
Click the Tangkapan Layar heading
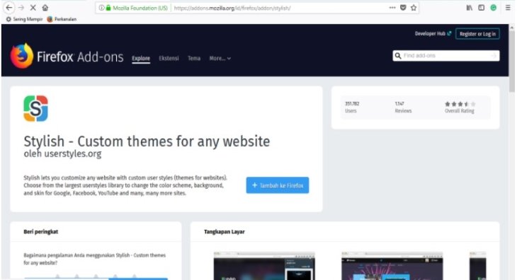pyautogui.click(x=225, y=232)
